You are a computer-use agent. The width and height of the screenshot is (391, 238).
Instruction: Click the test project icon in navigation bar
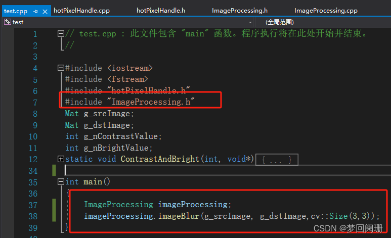click(x=8, y=22)
